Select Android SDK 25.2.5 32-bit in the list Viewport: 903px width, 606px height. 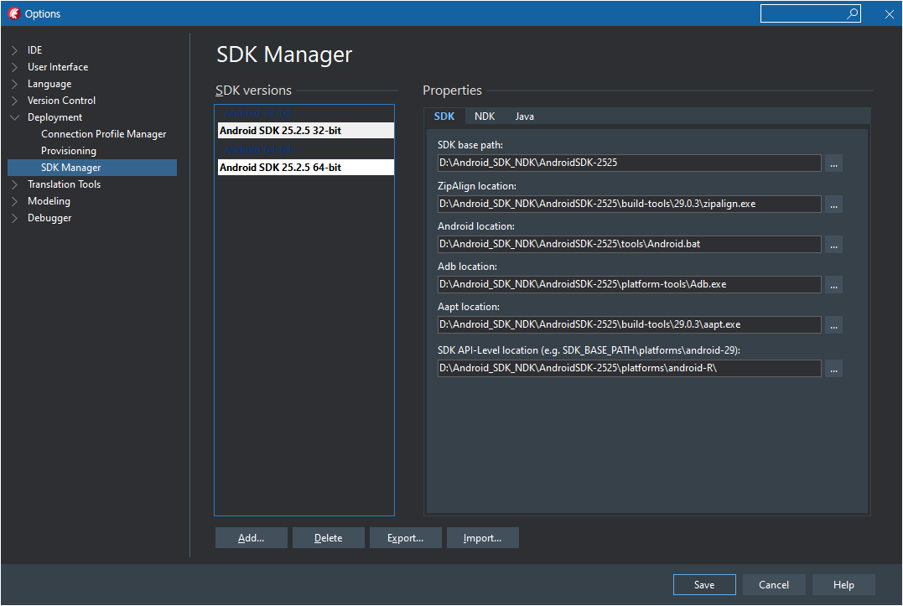[305, 131]
